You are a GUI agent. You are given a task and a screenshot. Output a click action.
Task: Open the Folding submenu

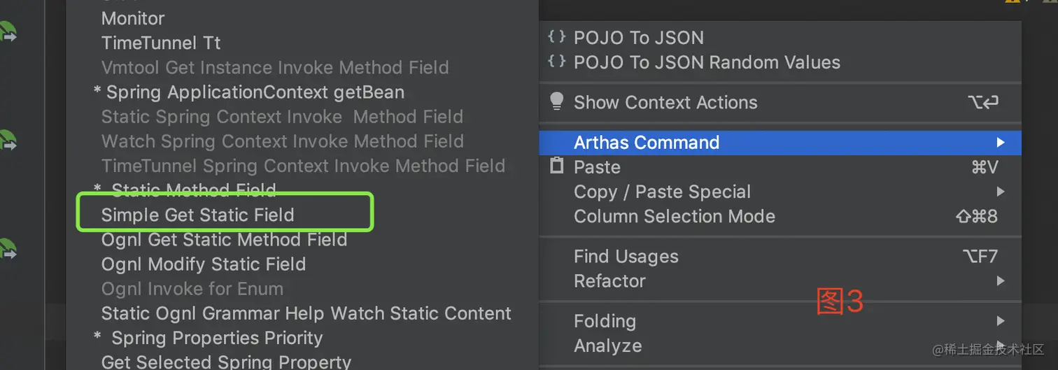click(x=605, y=321)
